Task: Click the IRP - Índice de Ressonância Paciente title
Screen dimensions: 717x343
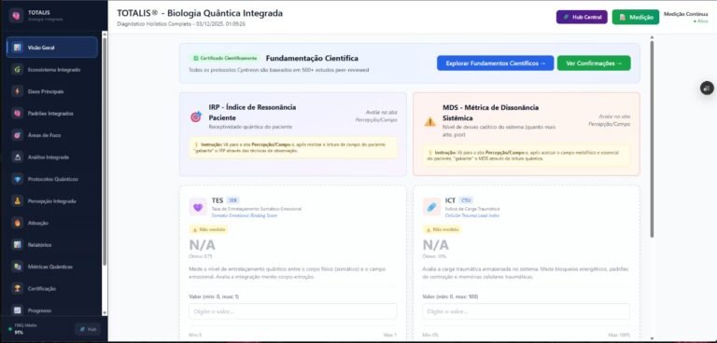Action: click(252, 113)
